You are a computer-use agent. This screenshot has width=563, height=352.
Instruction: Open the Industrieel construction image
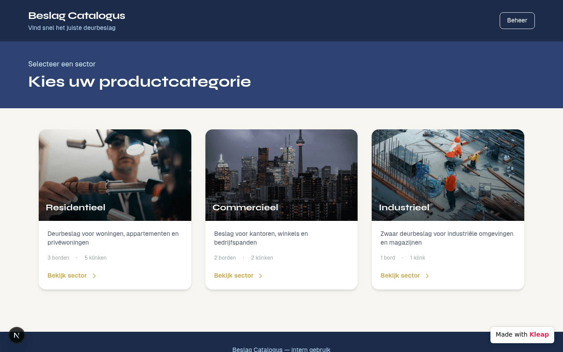[448, 175]
